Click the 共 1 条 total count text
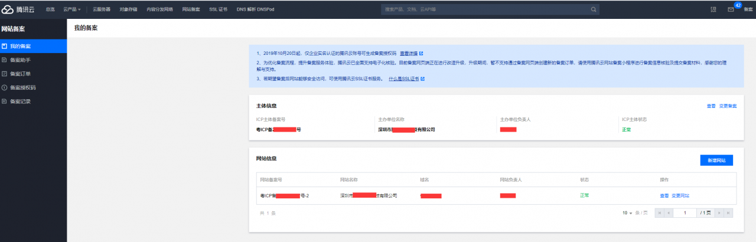The width and height of the screenshot is (756, 242). (268, 213)
